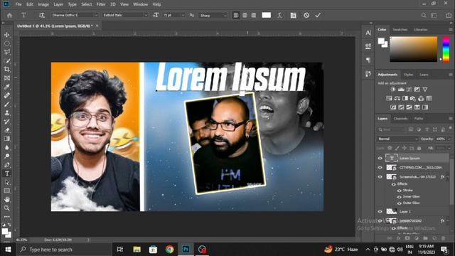Screen dimensions: 455x256
Task: Open the Window menu
Action: [x=141, y=4]
